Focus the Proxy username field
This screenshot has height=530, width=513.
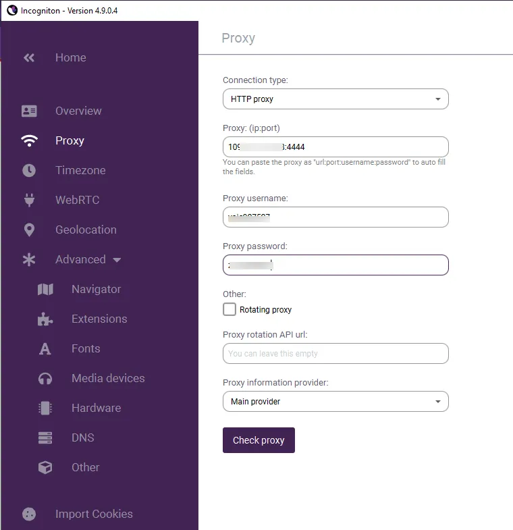click(335, 217)
